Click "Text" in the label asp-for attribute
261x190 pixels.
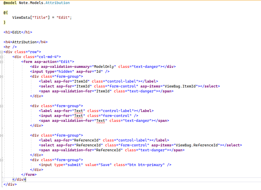tap(79, 111)
